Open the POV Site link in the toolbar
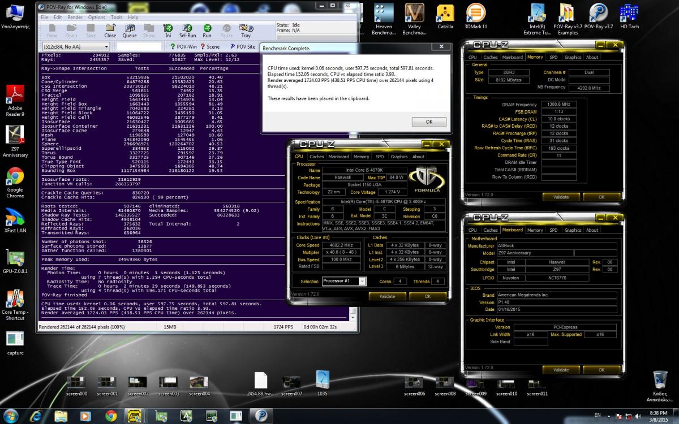The height and width of the screenshot is (424, 679). (242, 46)
